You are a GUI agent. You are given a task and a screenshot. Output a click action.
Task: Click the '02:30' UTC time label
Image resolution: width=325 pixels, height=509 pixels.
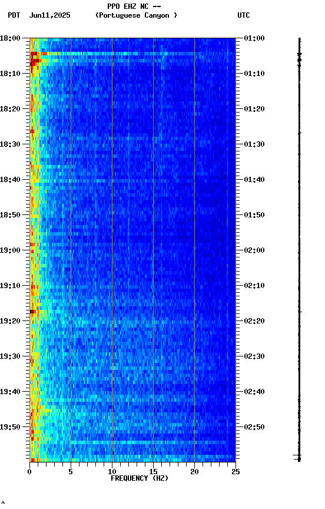[254, 356]
